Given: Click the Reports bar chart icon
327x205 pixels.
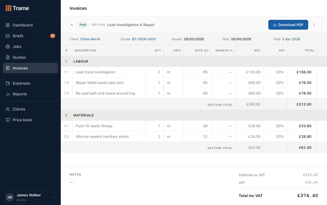Looking at the screenshot, I should [x=8, y=94].
